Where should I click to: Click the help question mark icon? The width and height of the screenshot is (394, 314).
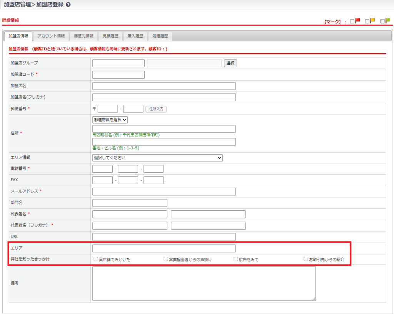click(68, 5)
